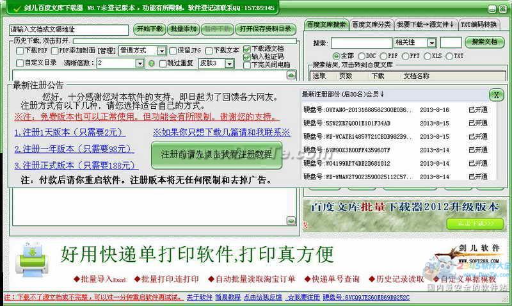Select the DOC file type radio
This screenshot has height=306, width=512.
[362, 56]
